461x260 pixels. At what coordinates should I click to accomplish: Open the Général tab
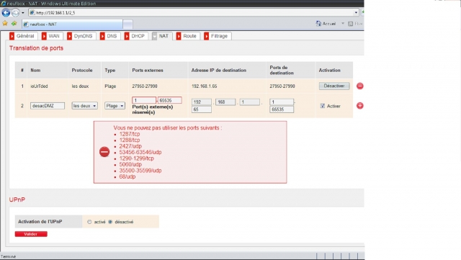click(23, 36)
